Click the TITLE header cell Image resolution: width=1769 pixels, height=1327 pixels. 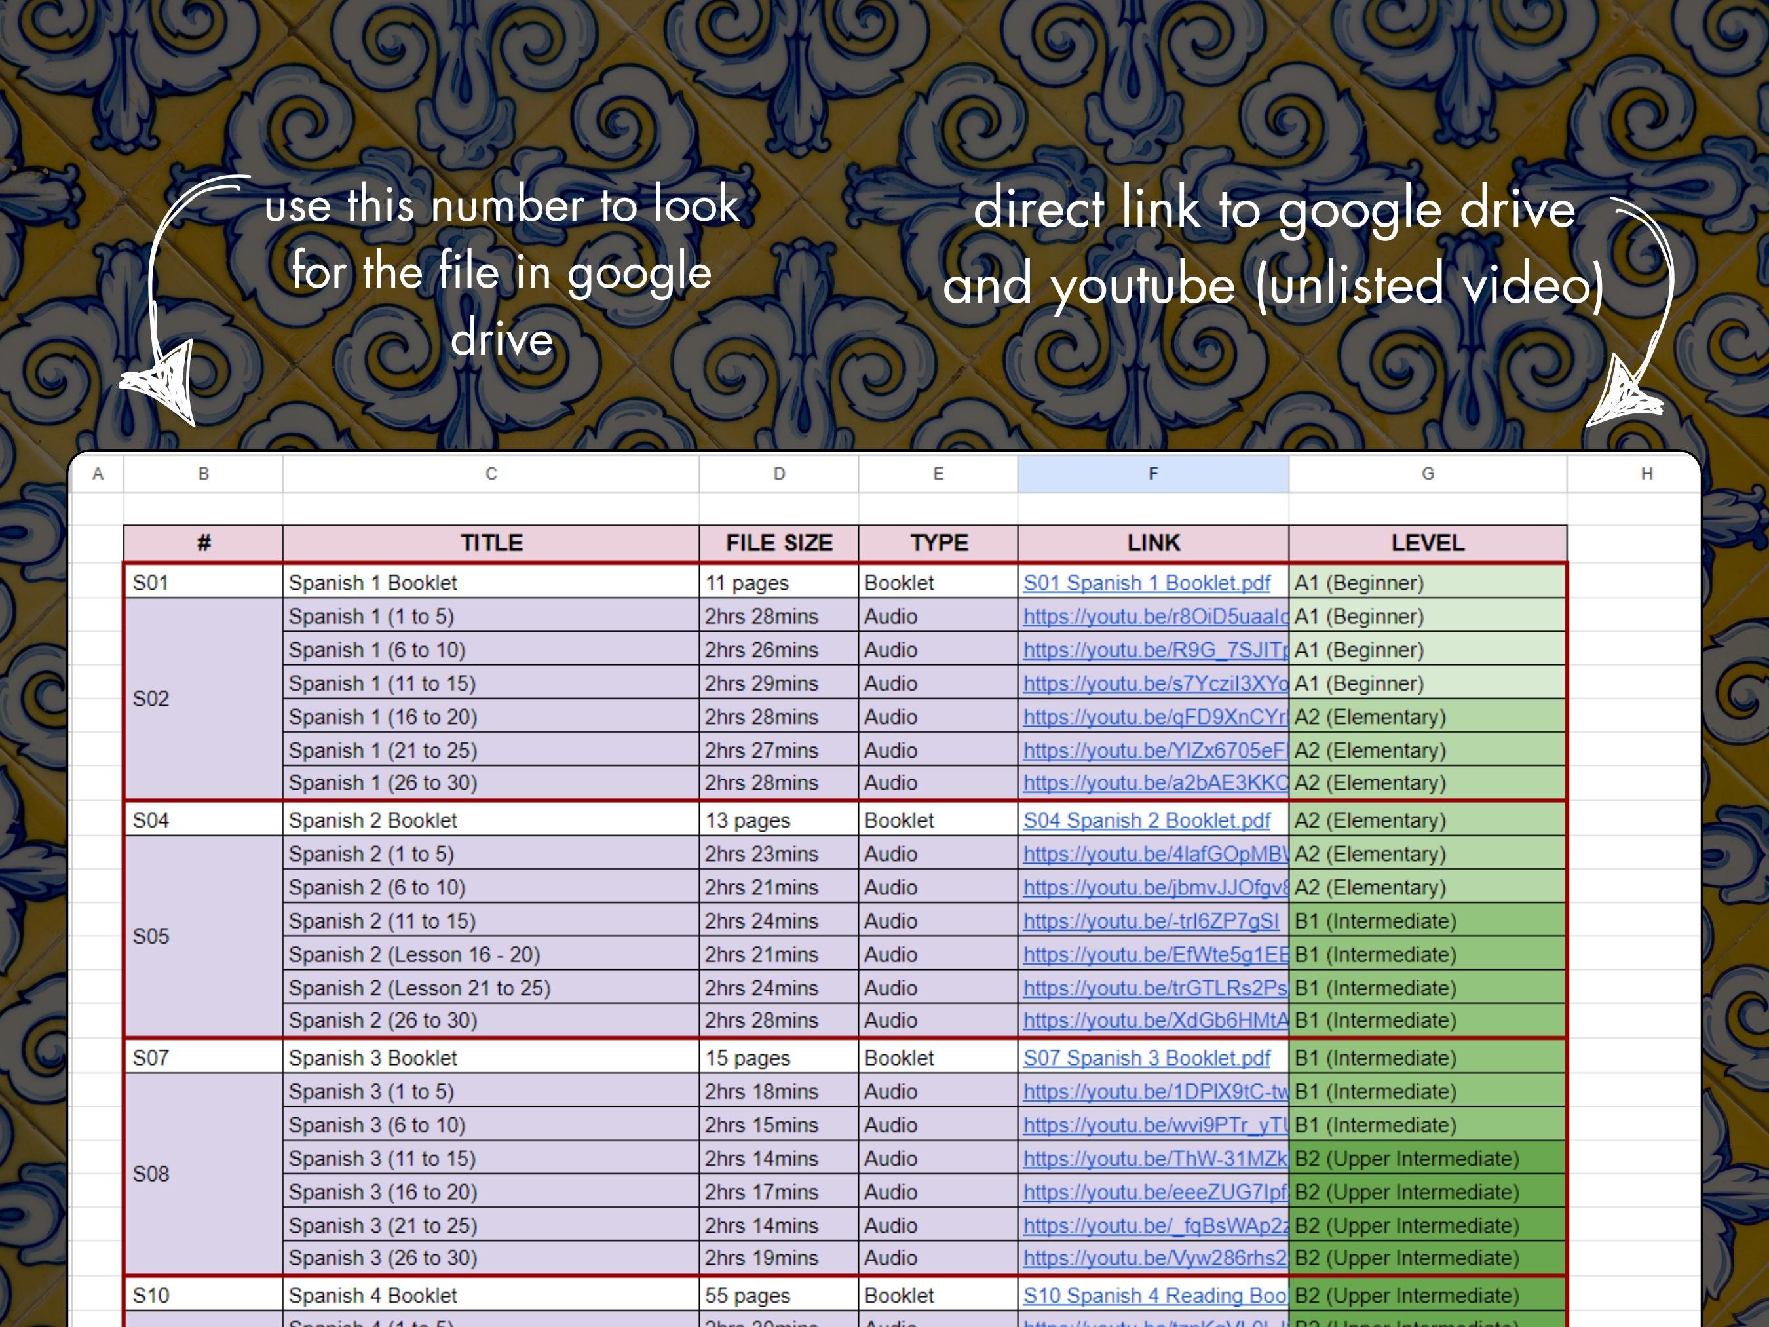(490, 543)
